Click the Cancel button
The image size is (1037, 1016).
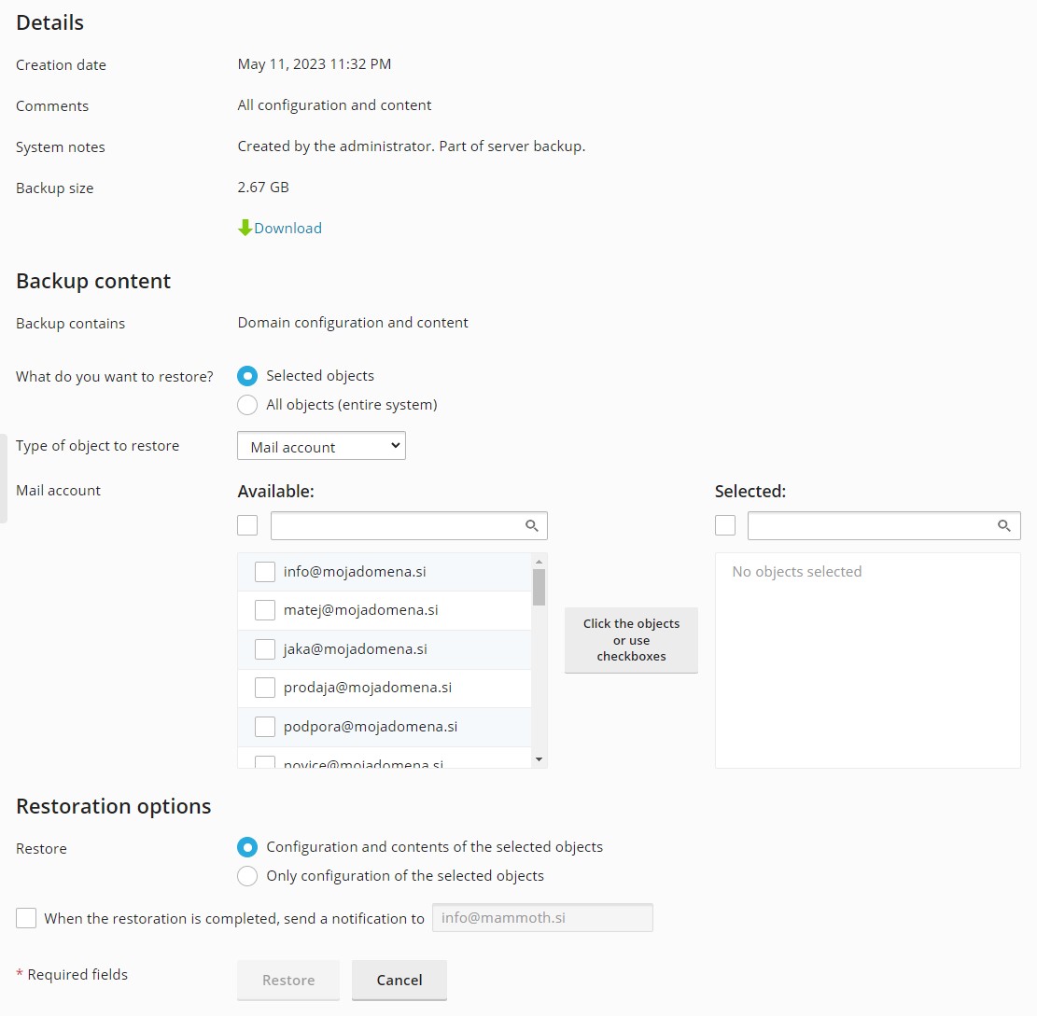point(399,980)
